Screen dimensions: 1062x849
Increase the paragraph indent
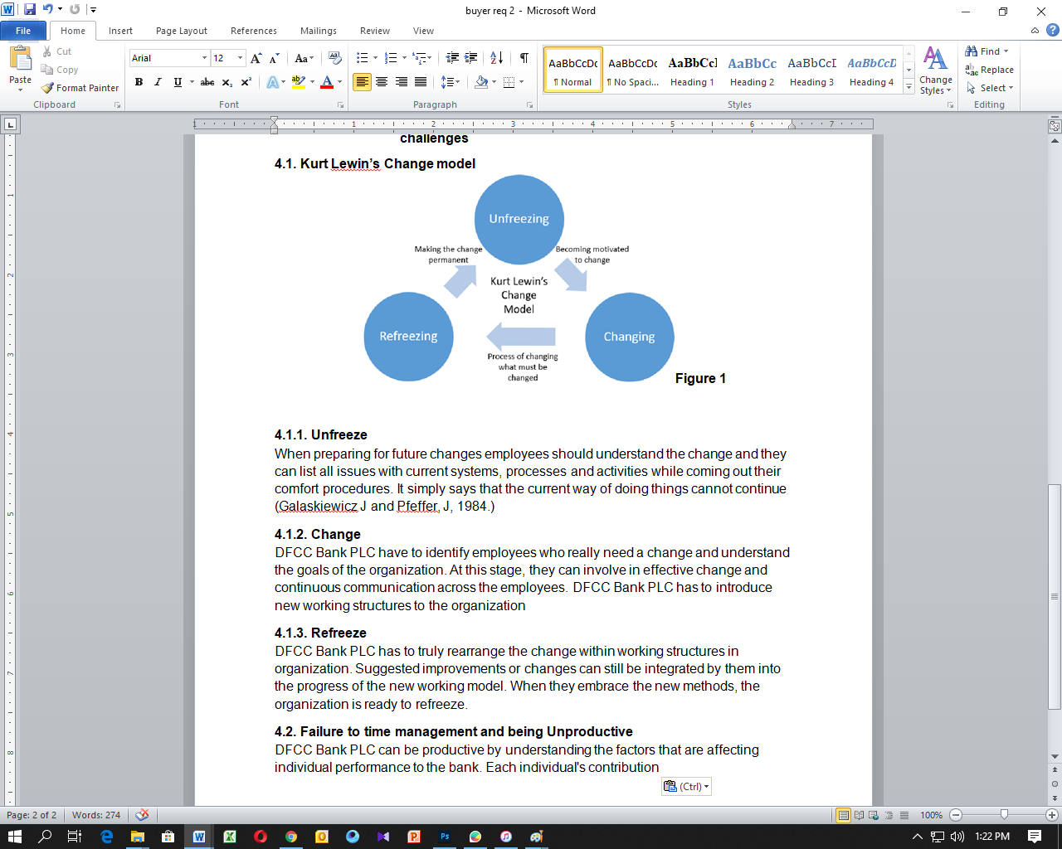471,58
